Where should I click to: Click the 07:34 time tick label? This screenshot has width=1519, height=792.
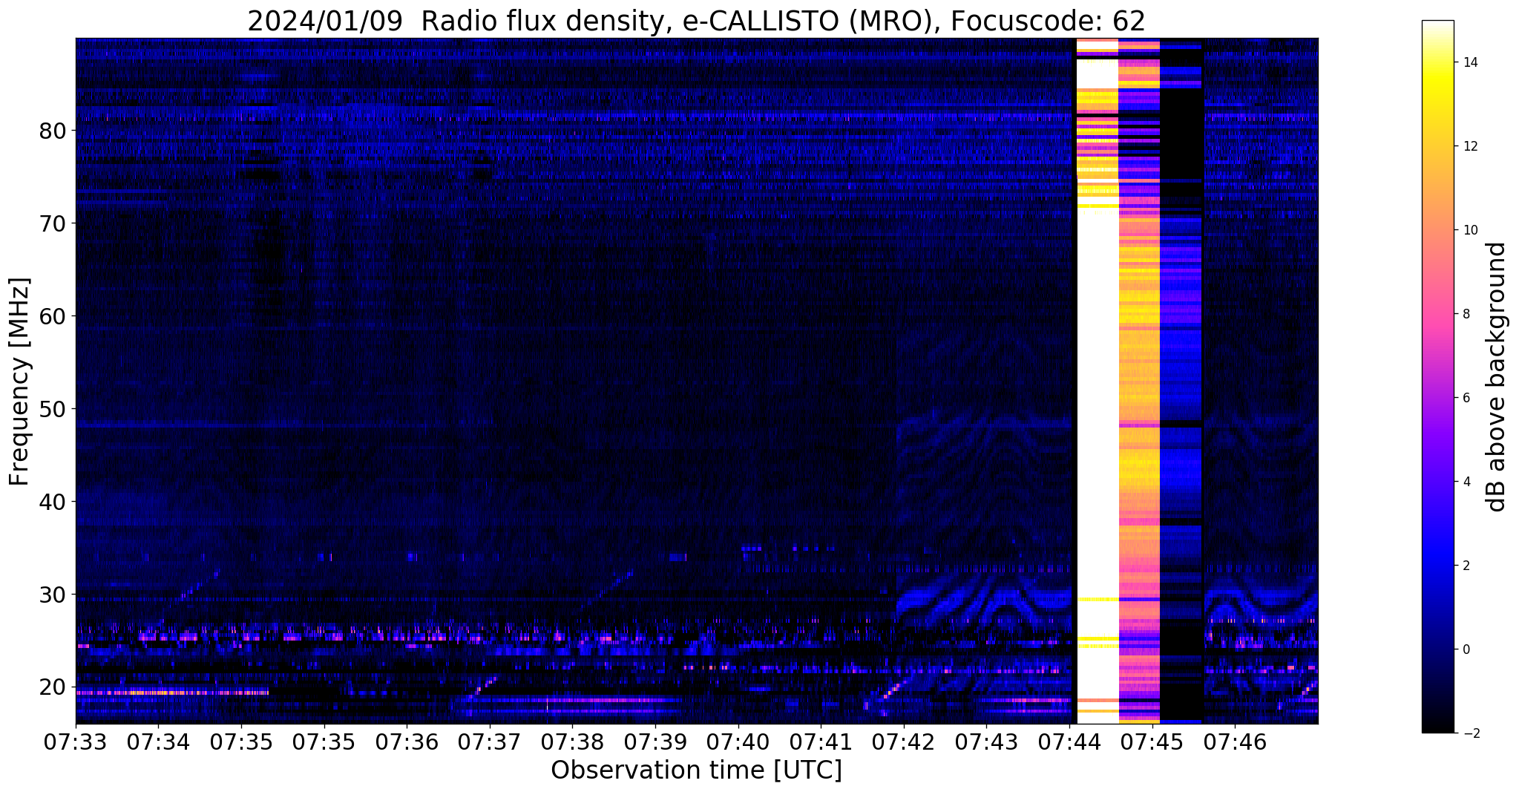(x=158, y=742)
